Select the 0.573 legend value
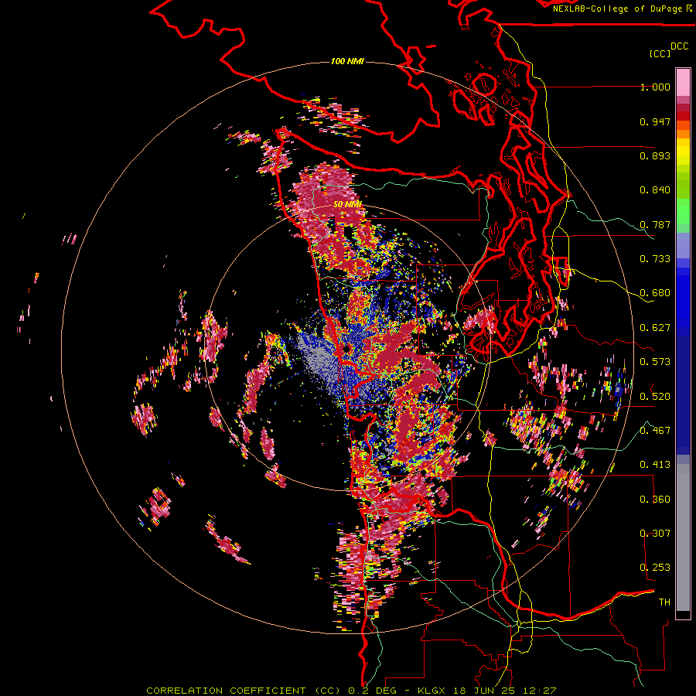This screenshot has height=696, width=696. coord(655,362)
